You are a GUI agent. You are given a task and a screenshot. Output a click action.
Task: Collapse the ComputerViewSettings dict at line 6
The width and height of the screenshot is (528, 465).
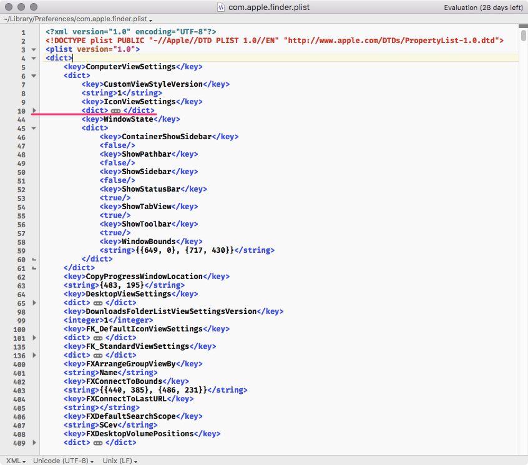[x=34, y=76]
